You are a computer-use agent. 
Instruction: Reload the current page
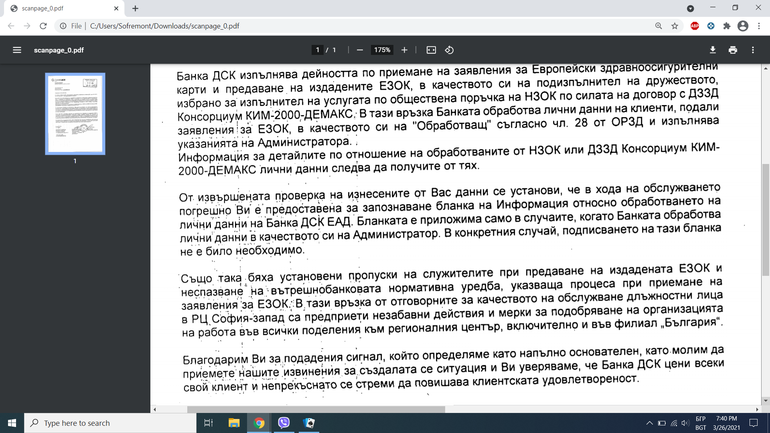[43, 26]
